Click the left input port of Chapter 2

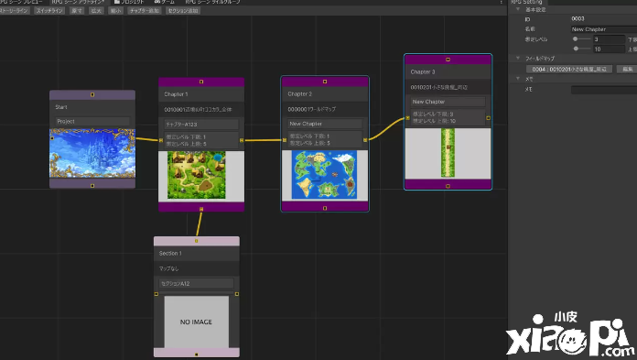point(285,140)
